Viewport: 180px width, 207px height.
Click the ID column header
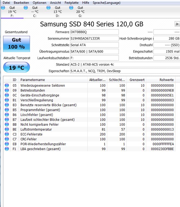(x=14, y=80)
